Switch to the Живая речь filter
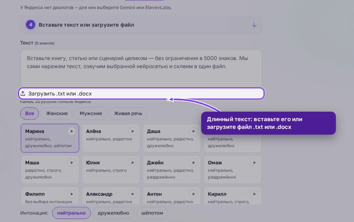The width and height of the screenshot is (354, 222). [x=128, y=114]
